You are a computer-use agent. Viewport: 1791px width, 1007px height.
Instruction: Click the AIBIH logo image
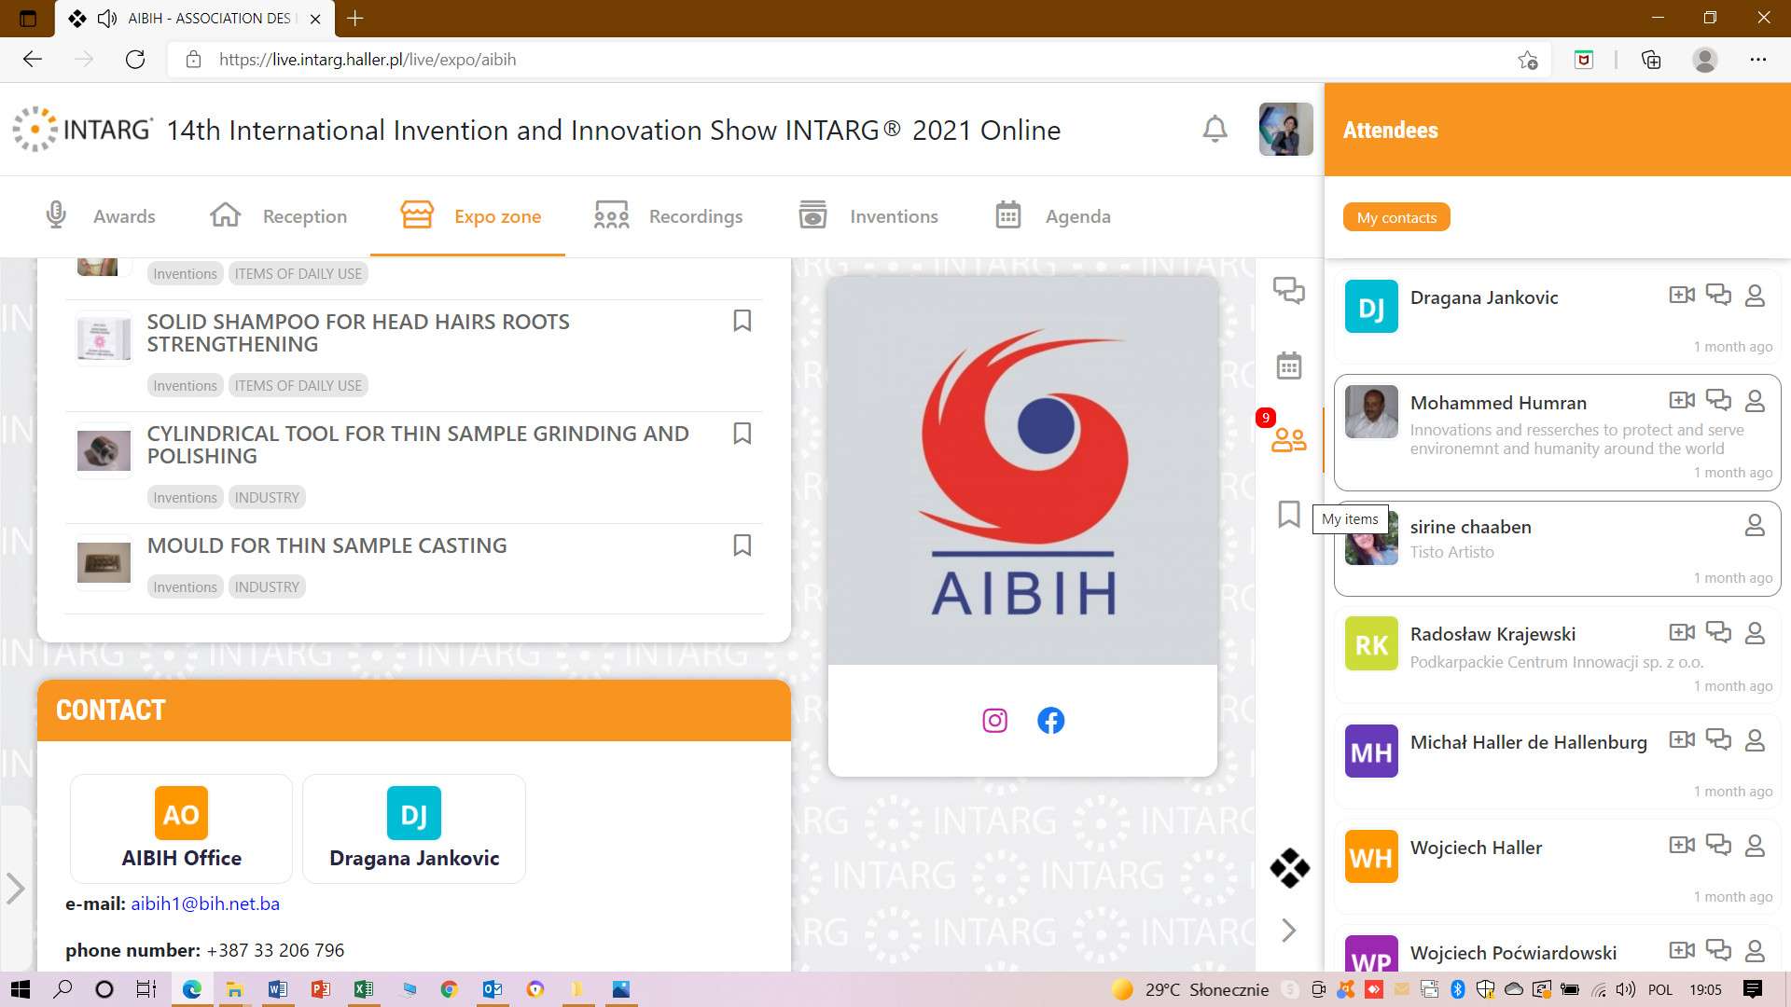coord(1022,470)
